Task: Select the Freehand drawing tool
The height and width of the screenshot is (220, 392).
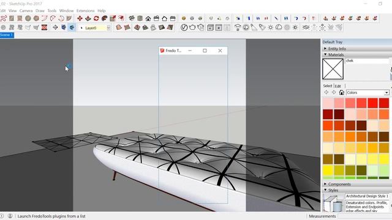Action: (4, 18)
